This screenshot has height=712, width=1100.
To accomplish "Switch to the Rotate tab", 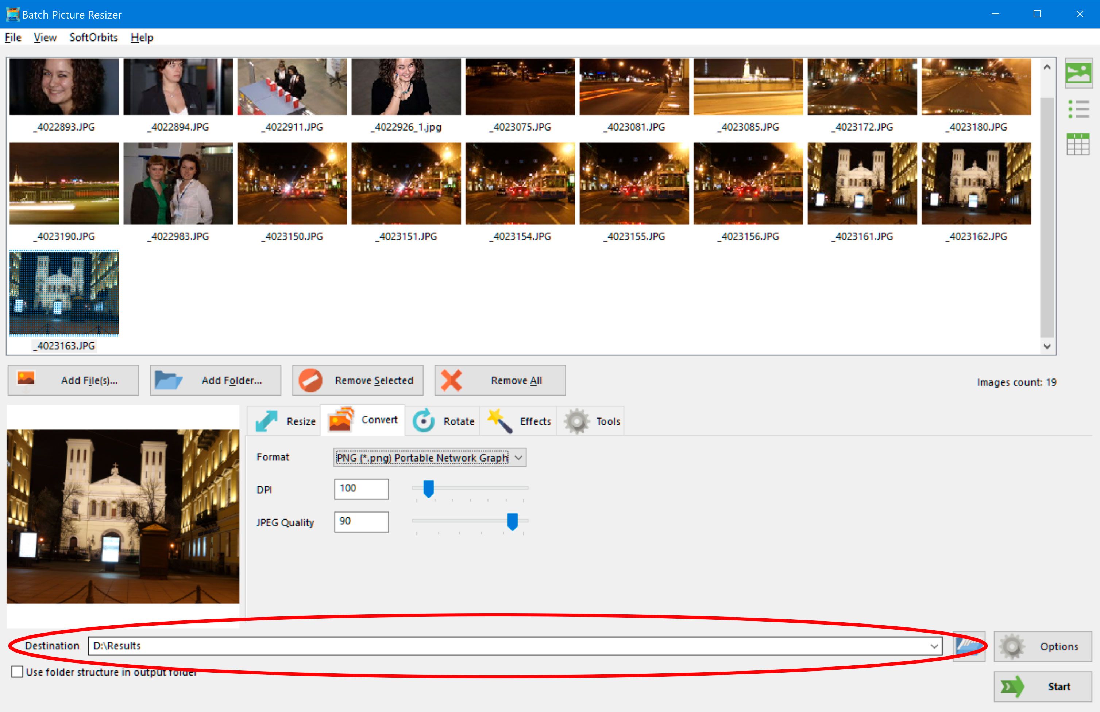I will 445,420.
